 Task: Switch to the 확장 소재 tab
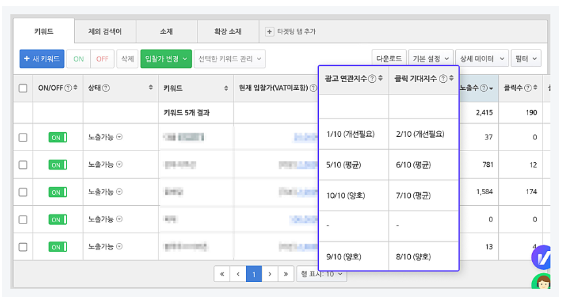[x=228, y=31]
